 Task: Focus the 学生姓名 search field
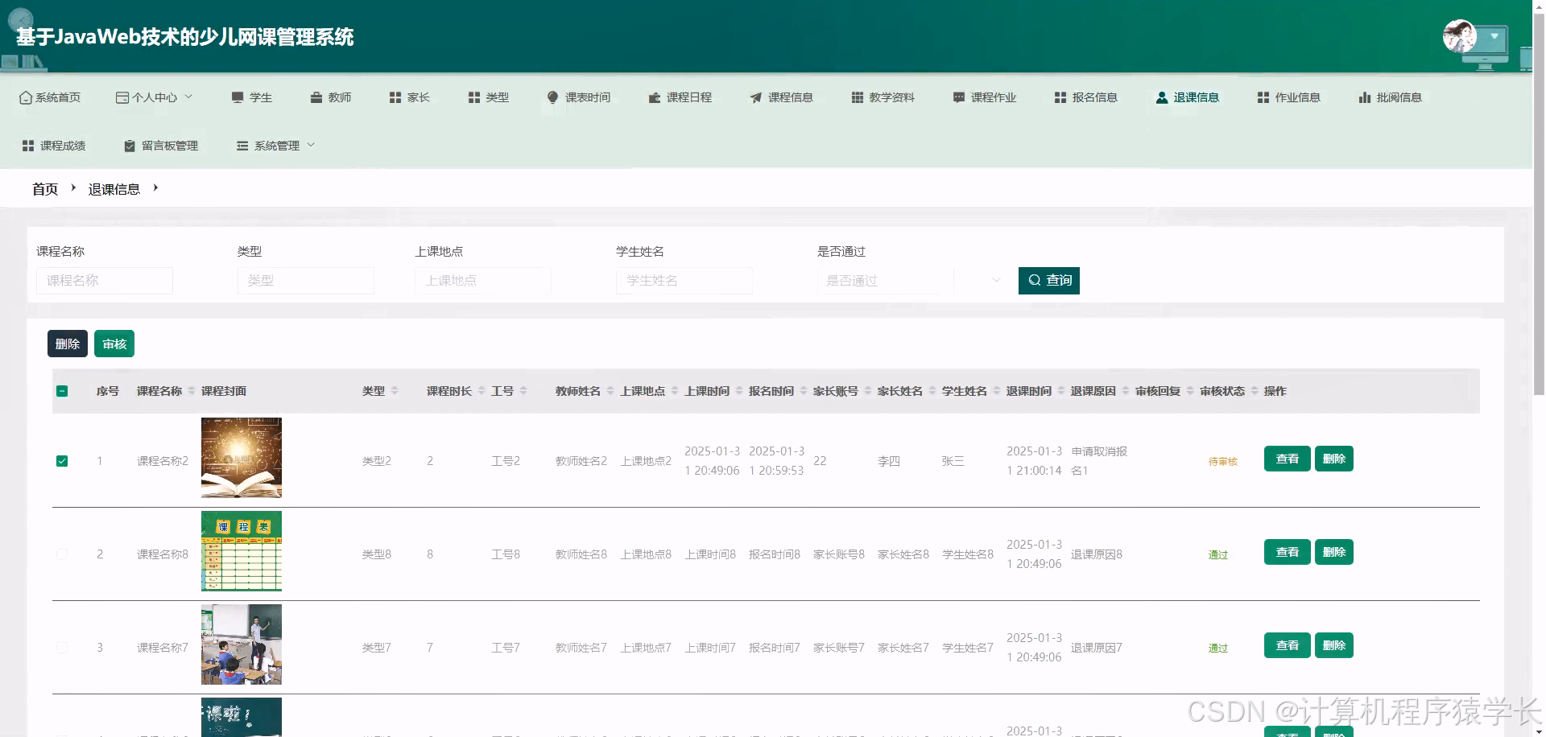(x=684, y=280)
